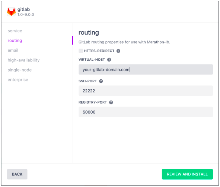Viewport: 220px width, 187px height.
Task: Click the REGISTRY-PORT field showing 50000
Action: tap(146, 112)
